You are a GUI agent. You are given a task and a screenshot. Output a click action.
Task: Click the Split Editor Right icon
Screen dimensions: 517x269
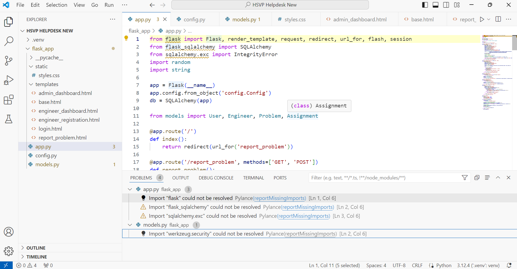click(x=498, y=19)
